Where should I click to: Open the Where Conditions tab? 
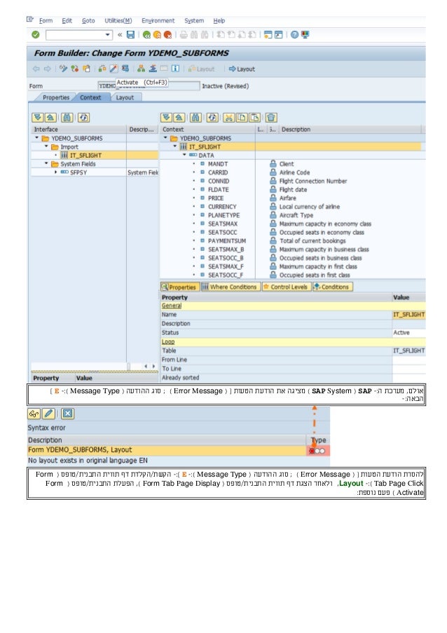click(x=231, y=287)
